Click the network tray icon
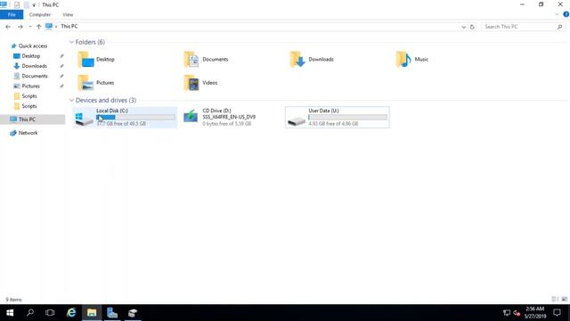The height and width of the screenshot is (321, 570). 507,313
